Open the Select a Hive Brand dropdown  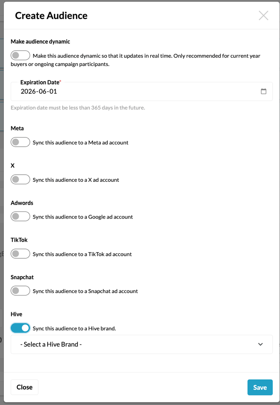142,344
